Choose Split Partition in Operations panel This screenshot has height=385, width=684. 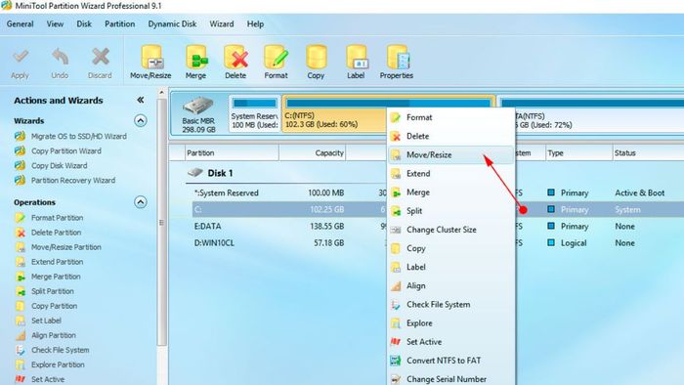45,291
